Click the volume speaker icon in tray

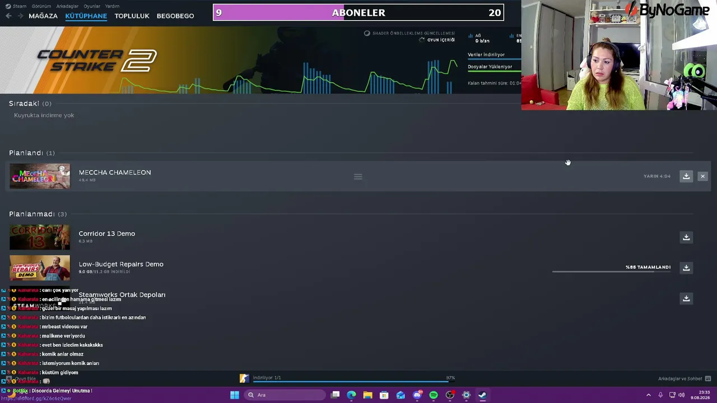click(682, 395)
